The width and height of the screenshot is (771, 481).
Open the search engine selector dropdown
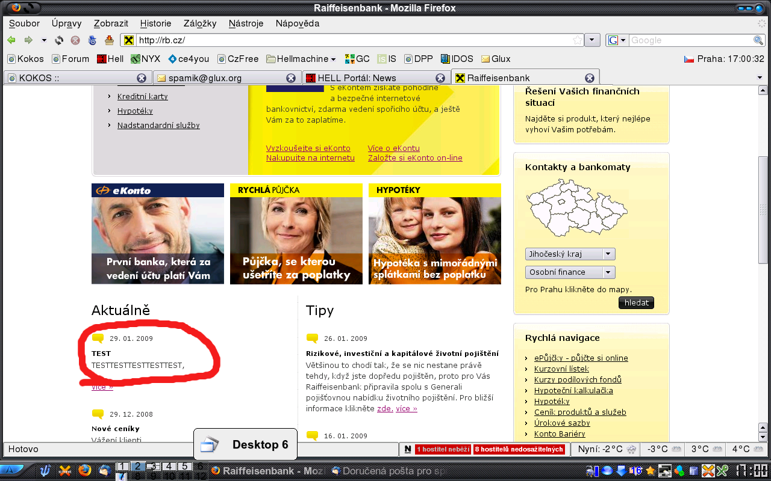[x=617, y=40]
